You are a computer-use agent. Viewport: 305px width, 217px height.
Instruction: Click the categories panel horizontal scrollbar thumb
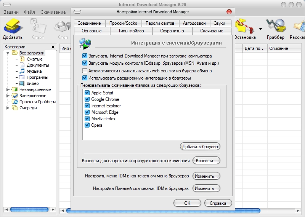coord(29,210)
